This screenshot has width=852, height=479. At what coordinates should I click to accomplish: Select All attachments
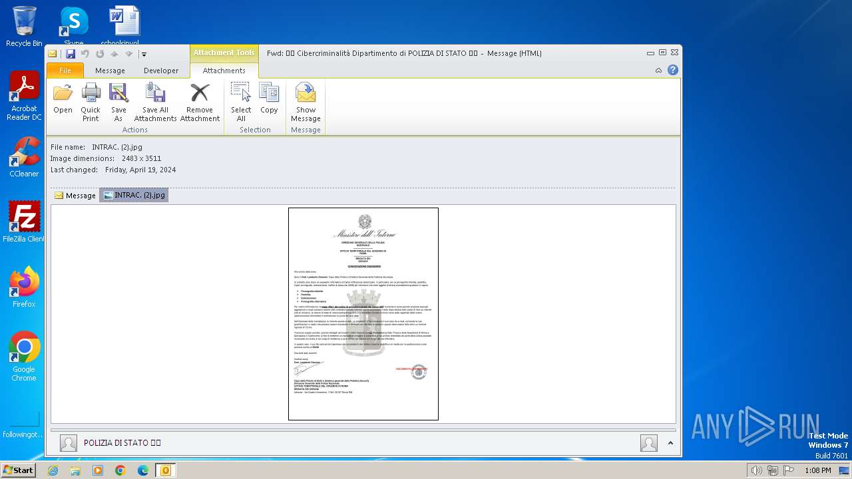click(241, 102)
